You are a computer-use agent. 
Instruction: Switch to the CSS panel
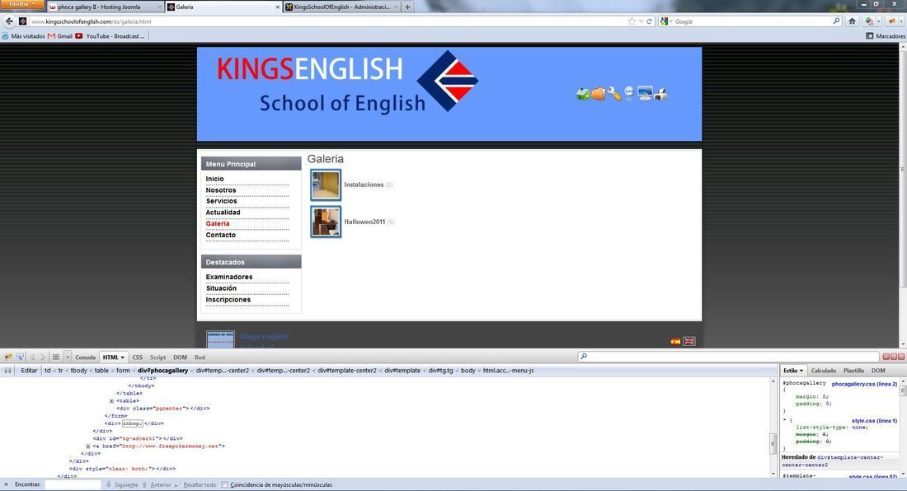(137, 357)
